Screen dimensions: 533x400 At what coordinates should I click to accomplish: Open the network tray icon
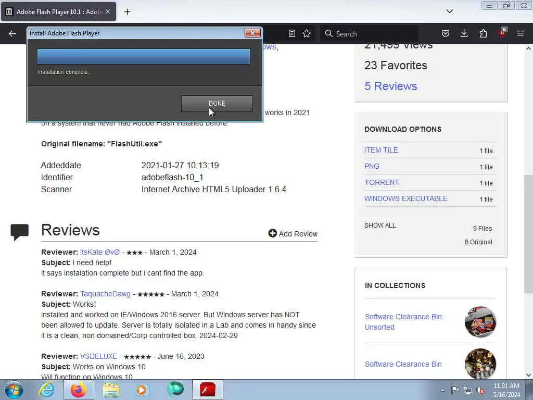[468, 390]
